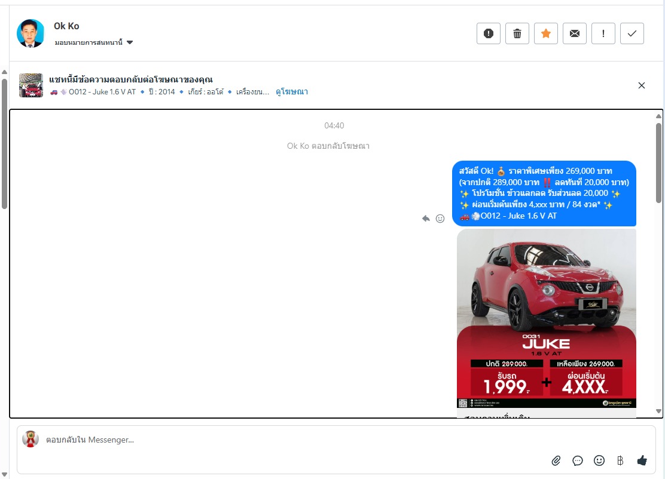Dismiss the ad reply banner
This screenshot has width=665, height=479.
641,85
